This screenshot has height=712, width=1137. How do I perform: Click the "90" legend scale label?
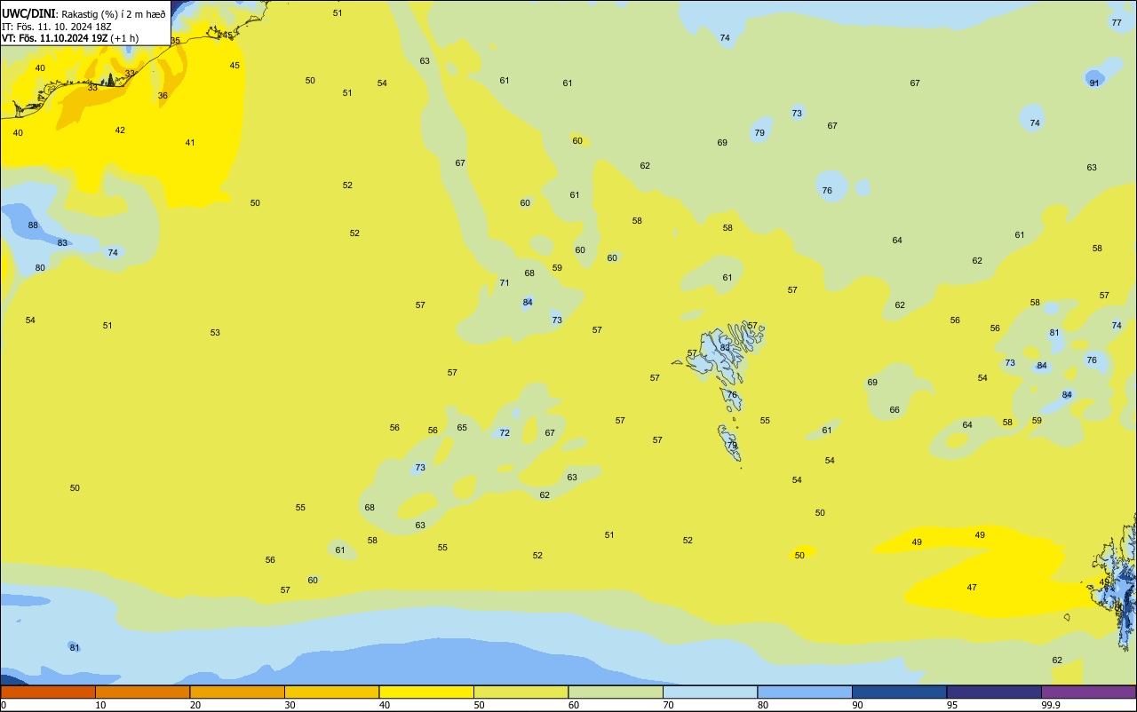[858, 705]
